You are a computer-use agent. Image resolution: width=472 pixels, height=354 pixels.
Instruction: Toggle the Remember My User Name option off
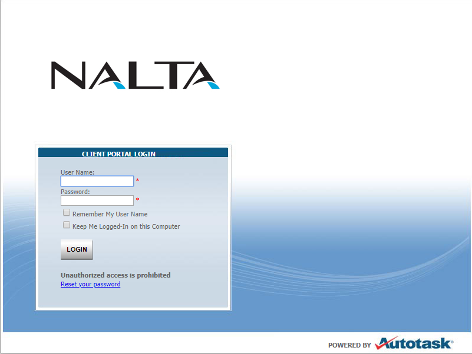[67, 212]
